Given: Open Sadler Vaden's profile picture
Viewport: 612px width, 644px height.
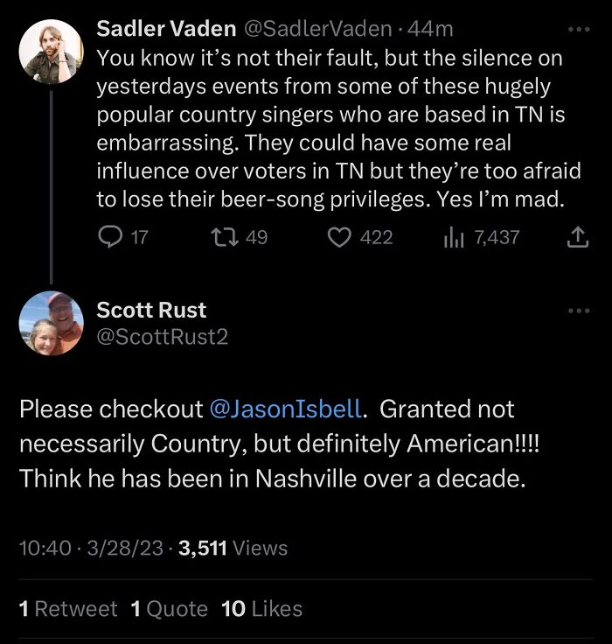Looking at the screenshot, I should [52, 51].
